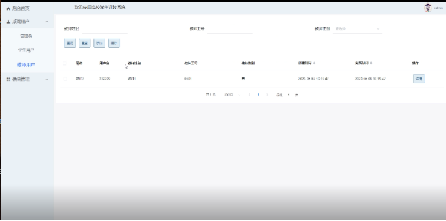Image resolution: width=446 pixels, height=221 pixels.
Task: Click the 教师工号 column header
Action: coord(191,63)
